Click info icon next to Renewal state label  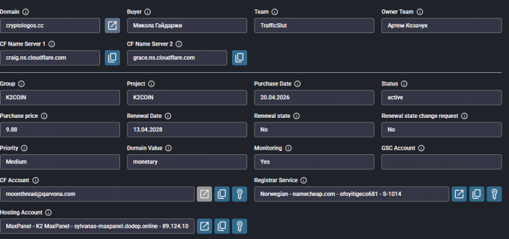(x=296, y=116)
